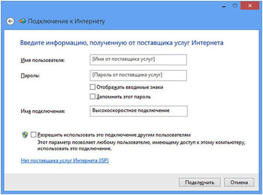Screen dimensions: 263x195
Task: Click the Подключить button
Action: [x=199, y=182]
